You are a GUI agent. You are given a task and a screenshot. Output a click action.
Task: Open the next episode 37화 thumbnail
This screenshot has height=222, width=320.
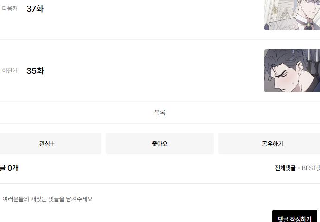[x=292, y=15]
